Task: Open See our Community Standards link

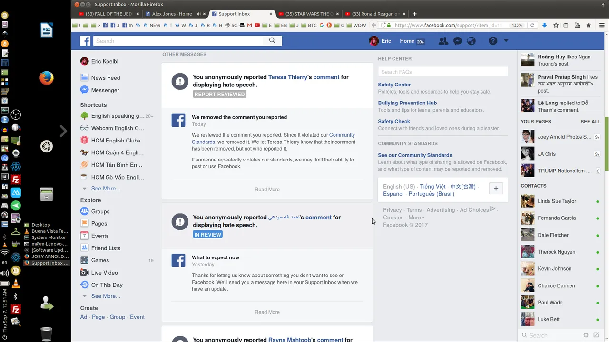Action: pyautogui.click(x=415, y=155)
